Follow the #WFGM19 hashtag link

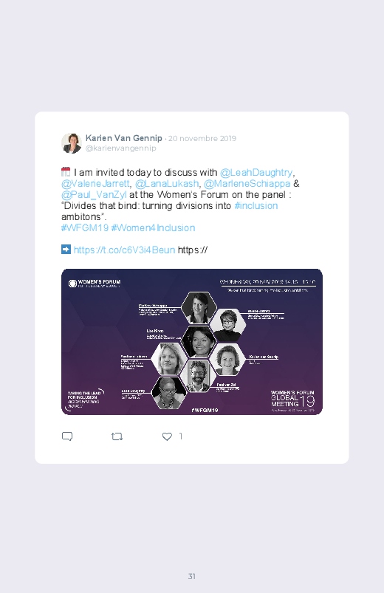(x=85, y=228)
